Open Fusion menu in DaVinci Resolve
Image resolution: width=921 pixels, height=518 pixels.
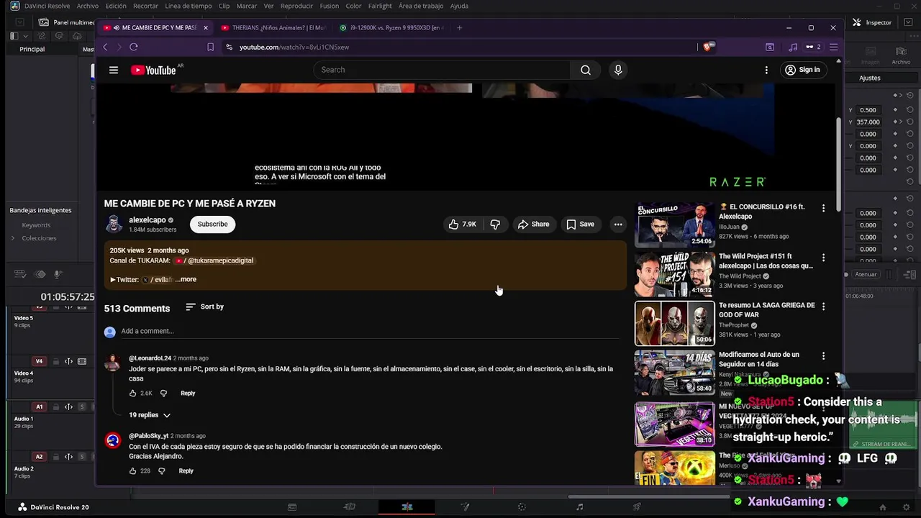coord(330,6)
